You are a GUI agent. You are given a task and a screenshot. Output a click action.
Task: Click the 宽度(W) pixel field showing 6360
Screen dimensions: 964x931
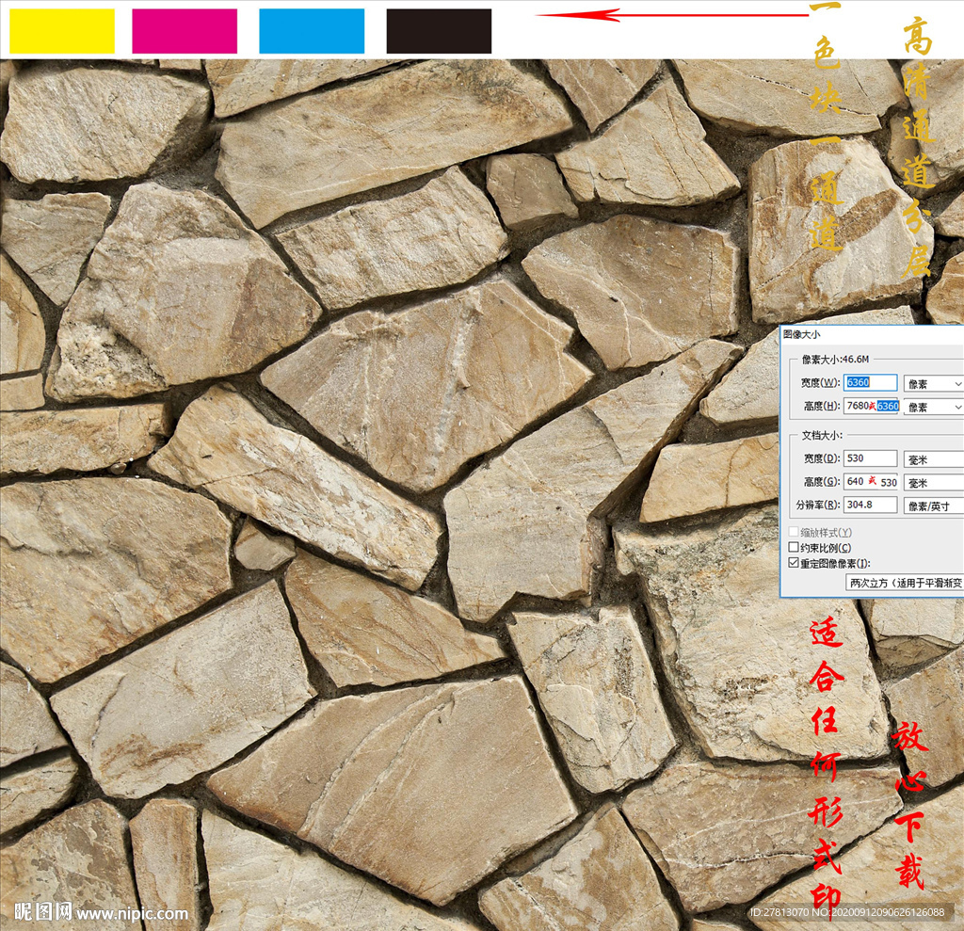870,382
